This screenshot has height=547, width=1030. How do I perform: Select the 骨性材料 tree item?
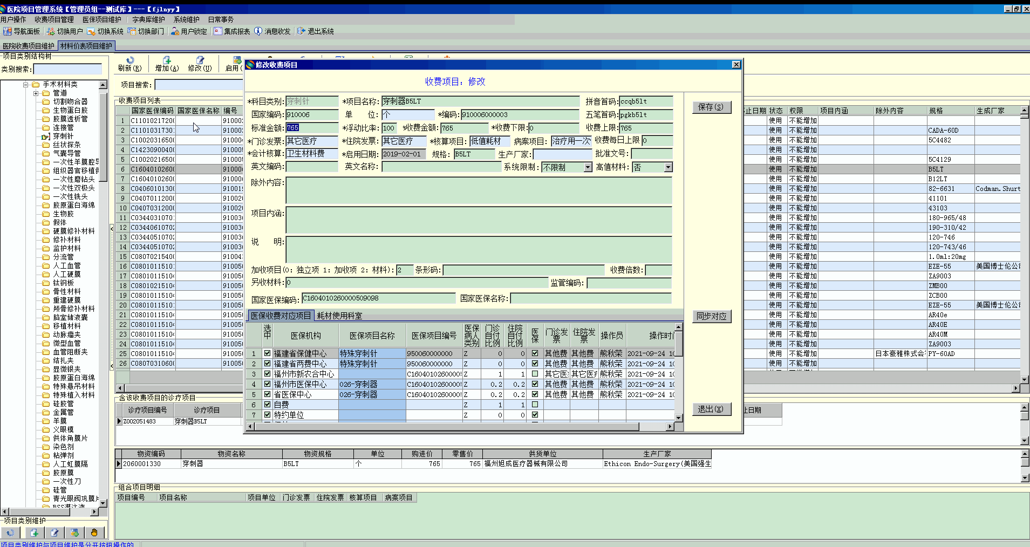(67, 291)
